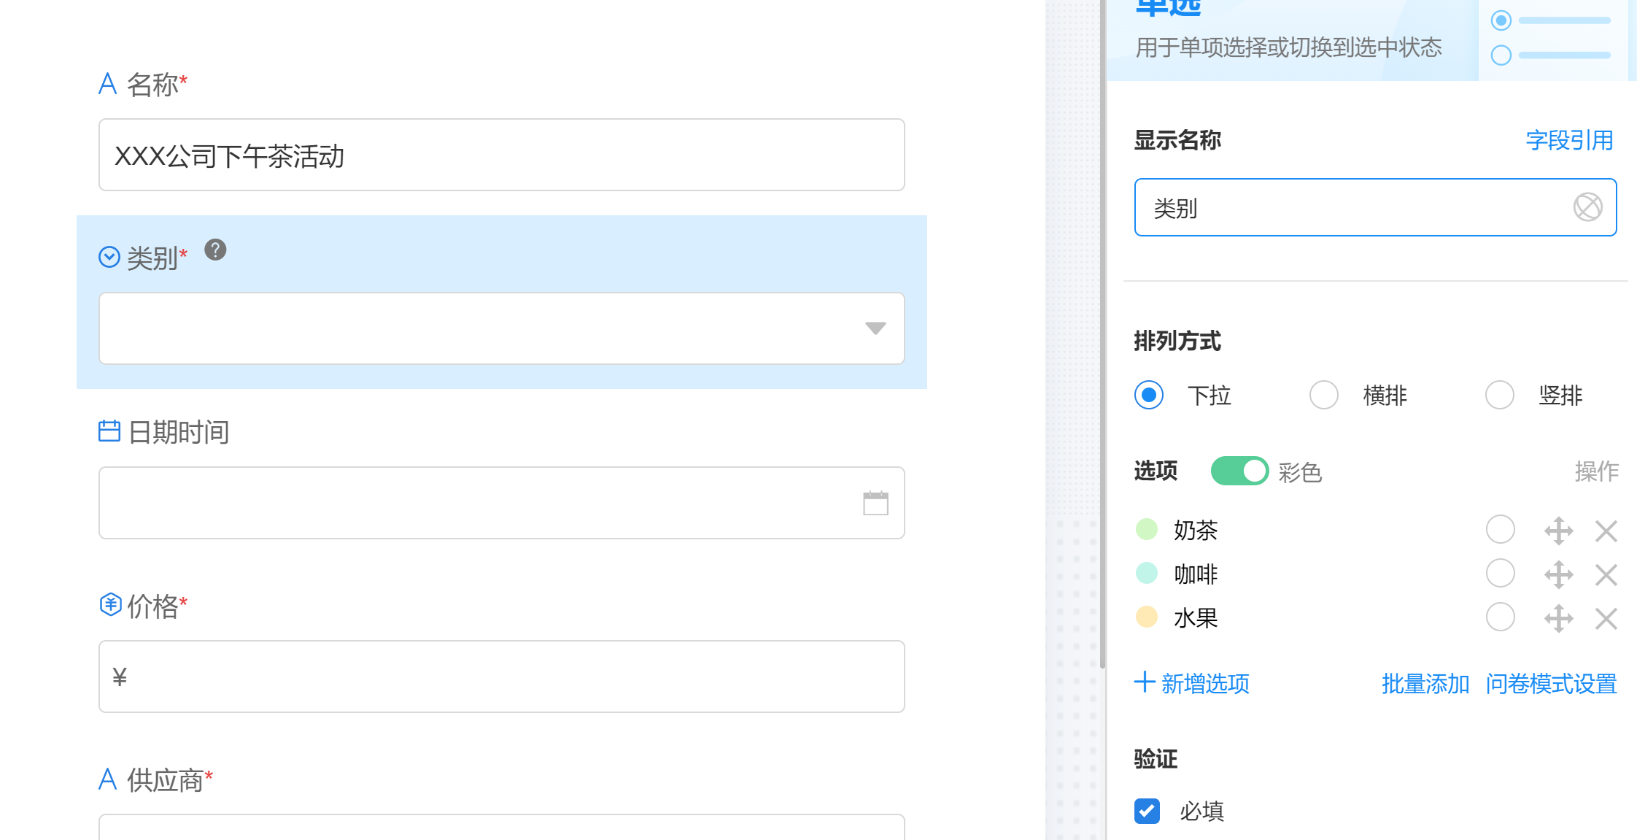Click the move handle for 奶茶 option

[x=1558, y=531]
